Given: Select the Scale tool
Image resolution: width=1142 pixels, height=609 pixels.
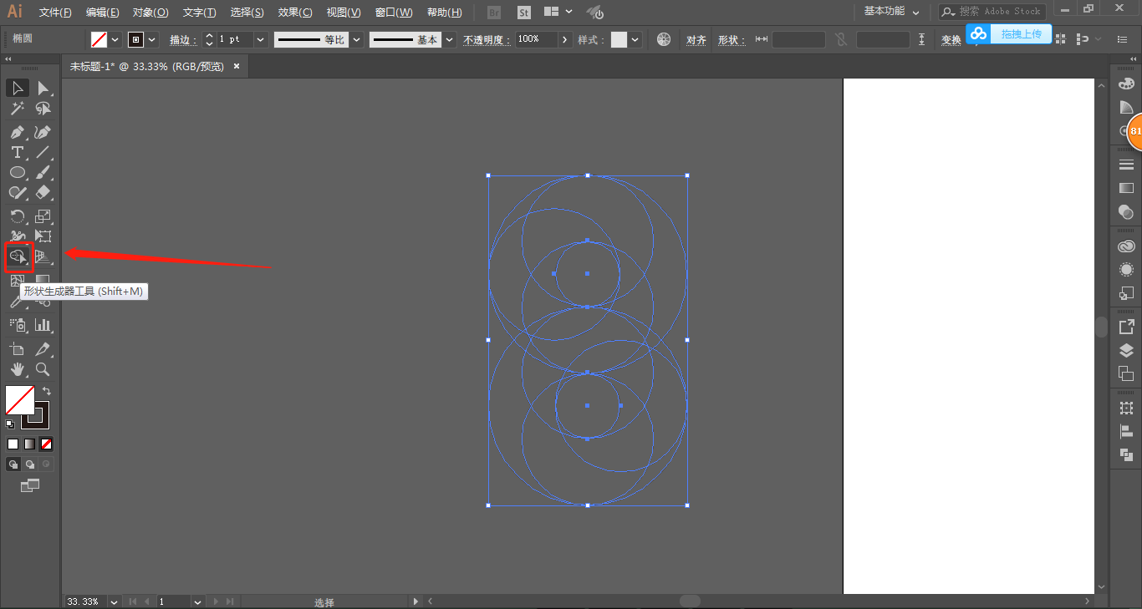Looking at the screenshot, I should coord(43,216).
